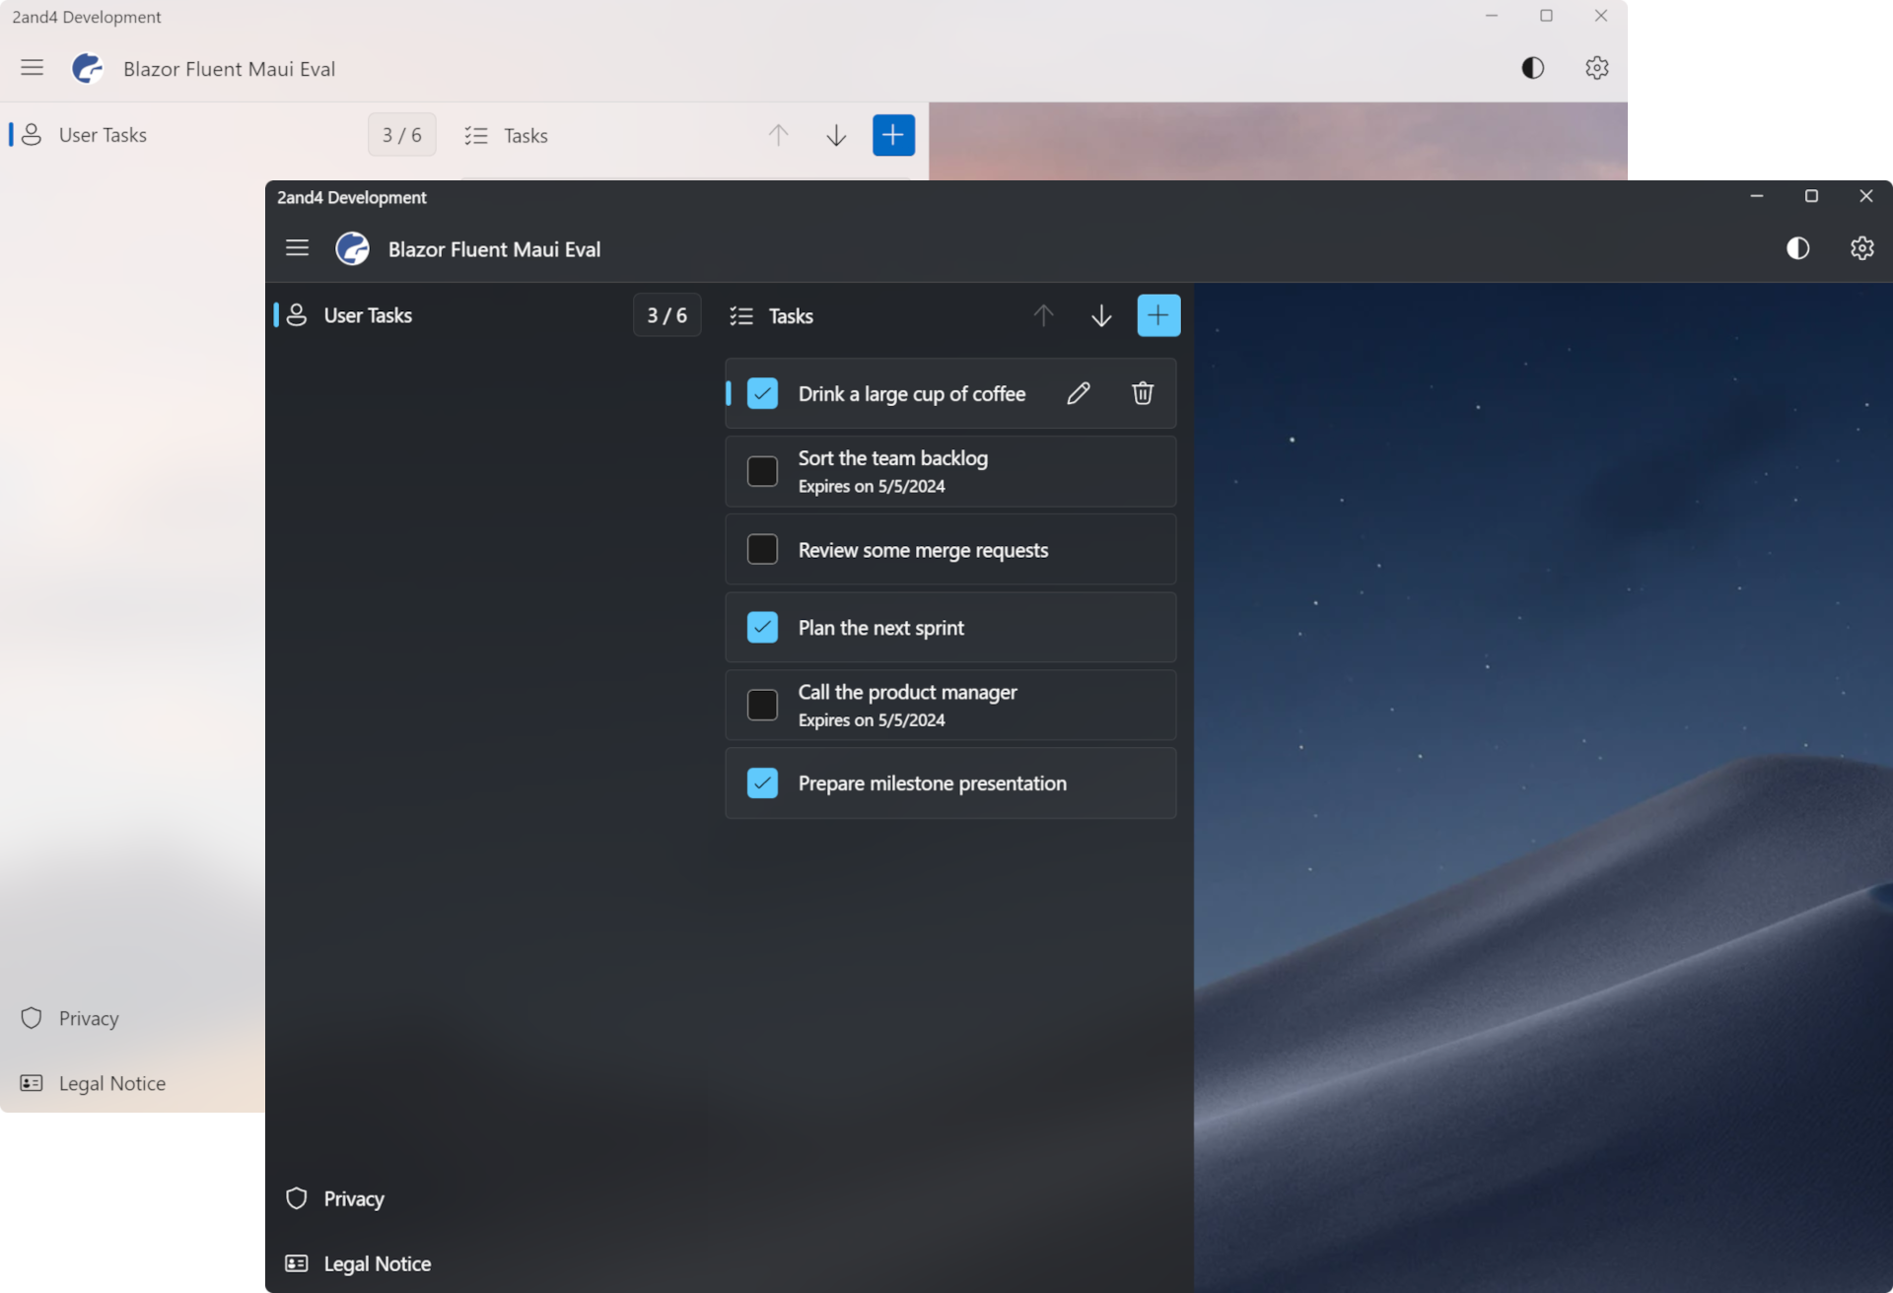Screen dimensions: 1893x1293
Task: Open Legal Notice in light window sidebar
Action: (x=111, y=1083)
